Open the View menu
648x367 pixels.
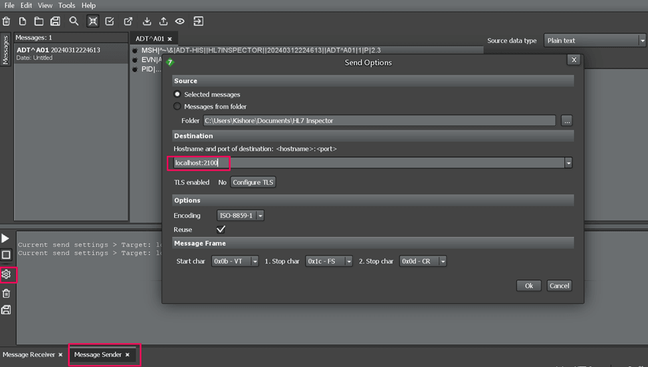click(45, 5)
